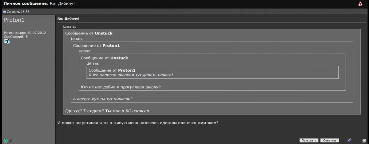The height and width of the screenshot is (144, 369).
Task: Click the small icon next to the green status dot
Action: click(10, 141)
